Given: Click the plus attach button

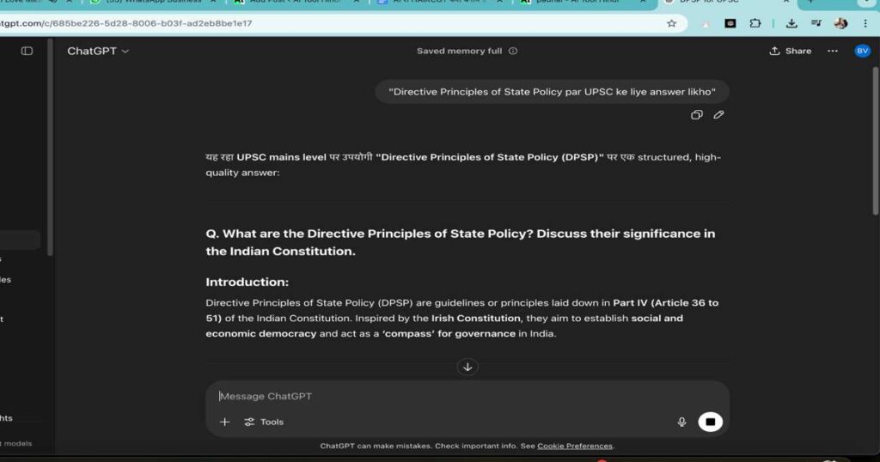Looking at the screenshot, I should tap(224, 422).
